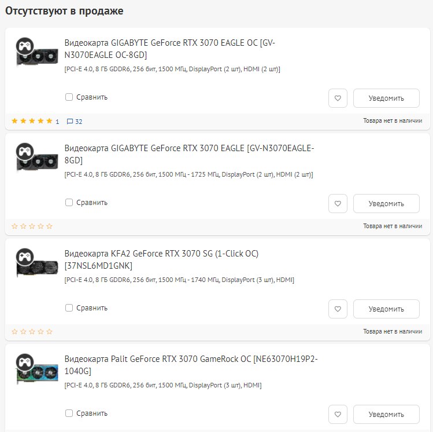Favorite the KFA2 RTX 3070 SG card

[x=338, y=309]
